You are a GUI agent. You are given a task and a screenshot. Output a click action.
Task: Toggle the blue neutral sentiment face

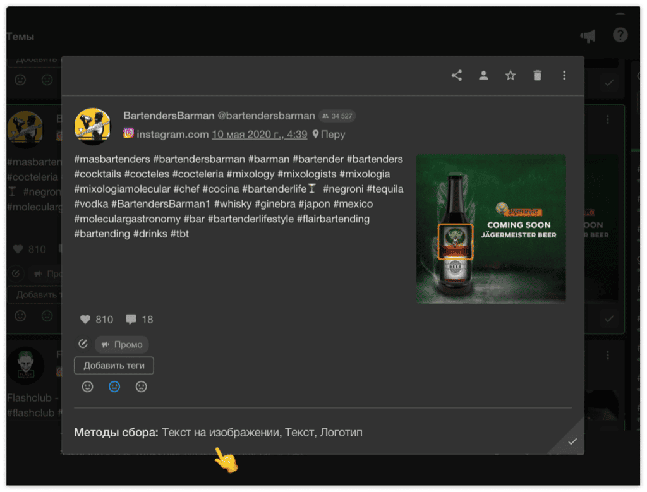[114, 387]
